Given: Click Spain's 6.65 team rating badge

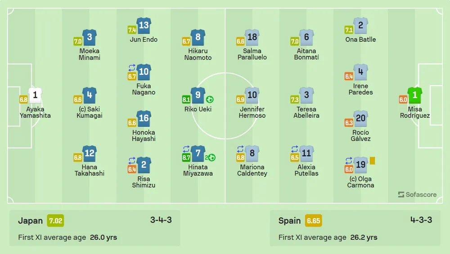Looking at the screenshot, I should 313,220.
